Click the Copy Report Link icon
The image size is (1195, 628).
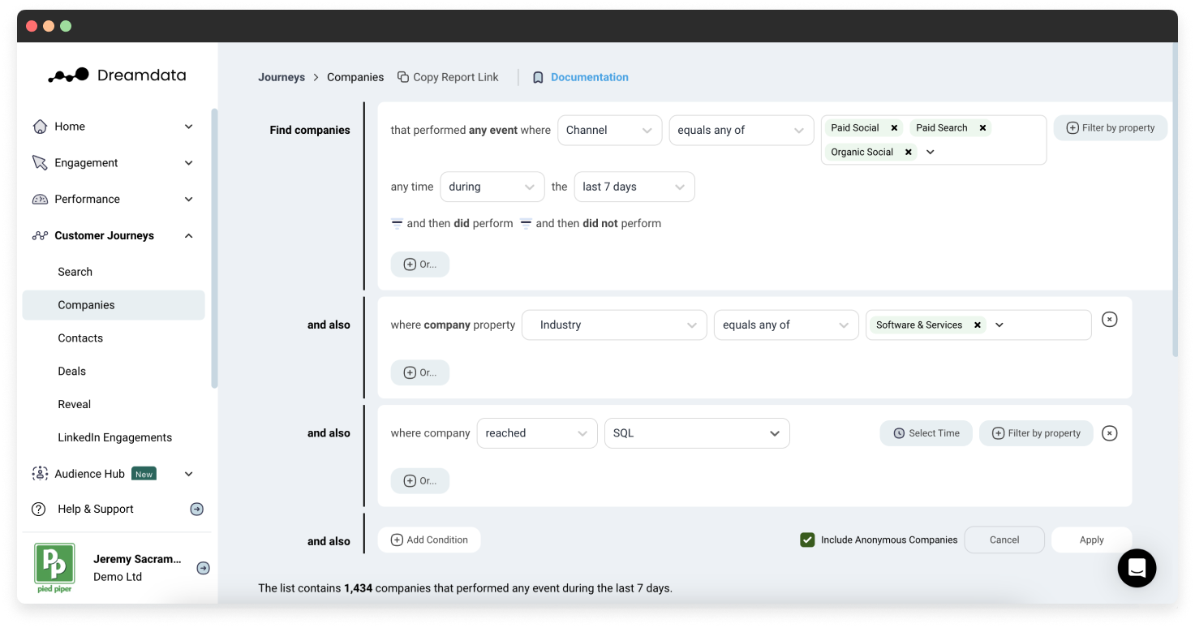(402, 76)
